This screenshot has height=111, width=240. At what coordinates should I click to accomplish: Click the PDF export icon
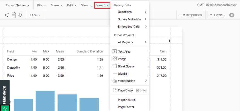14,15
